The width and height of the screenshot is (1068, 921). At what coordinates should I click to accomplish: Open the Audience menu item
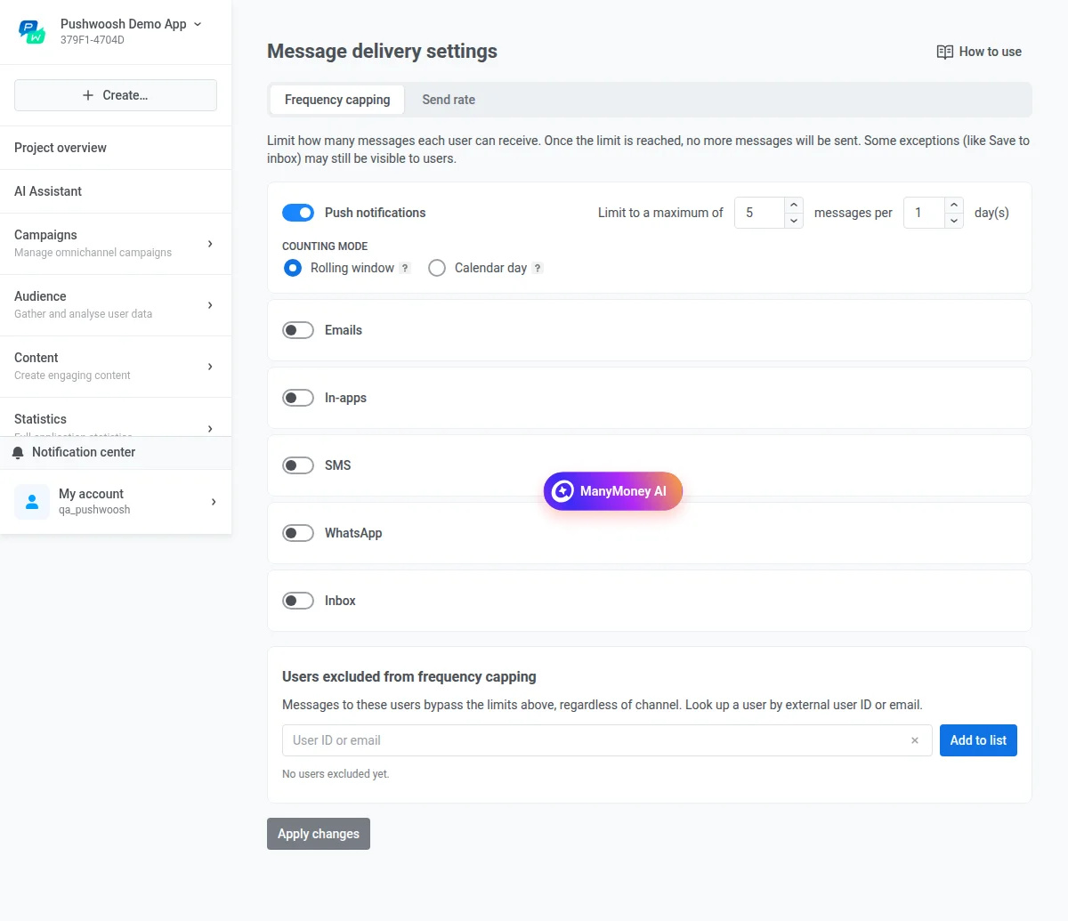coord(116,304)
